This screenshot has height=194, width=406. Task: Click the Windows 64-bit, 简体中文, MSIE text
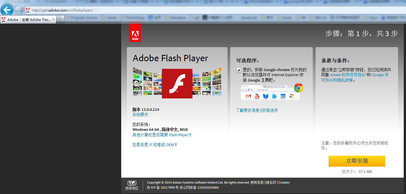point(160,129)
